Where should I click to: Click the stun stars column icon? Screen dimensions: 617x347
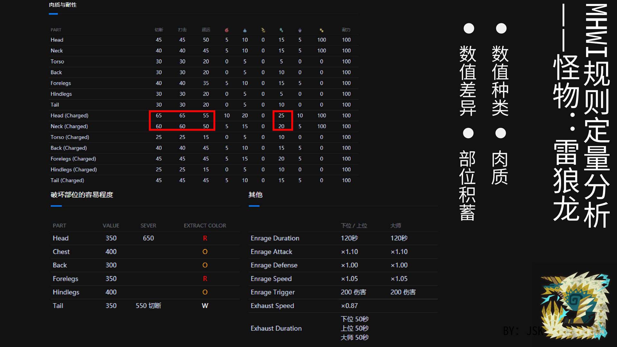pyautogui.click(x=321, y=30)
